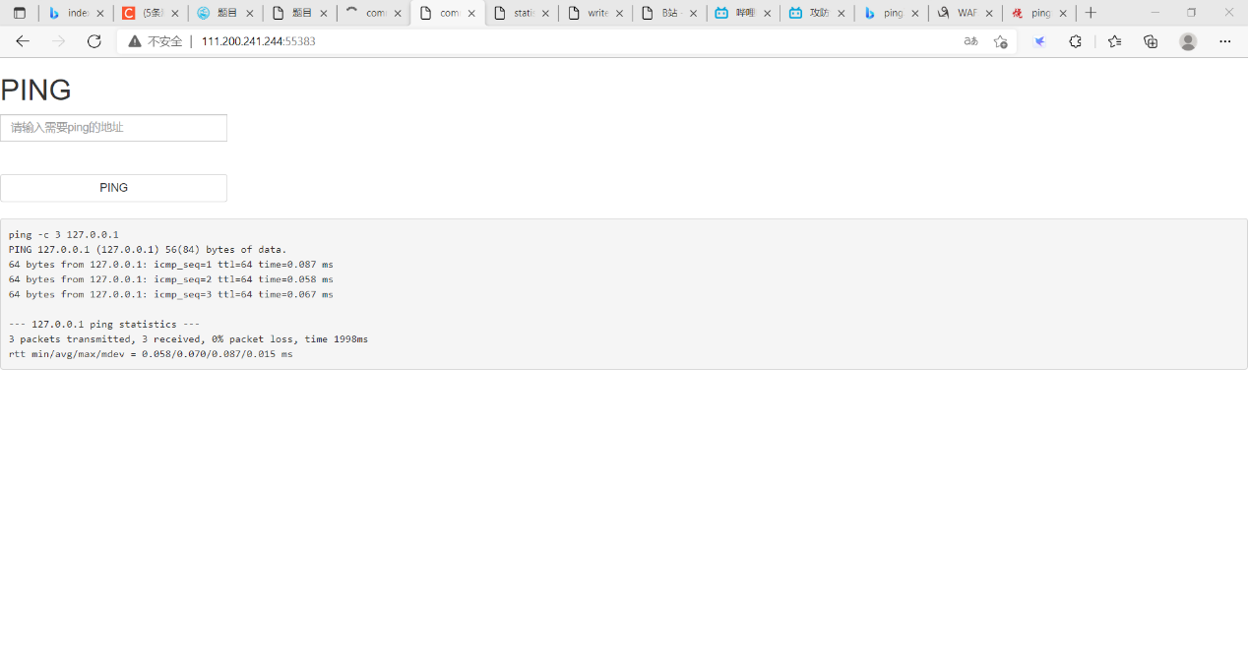Open the browser profile avatar
Screen dimensions: 1248x669
[1188, 41]
